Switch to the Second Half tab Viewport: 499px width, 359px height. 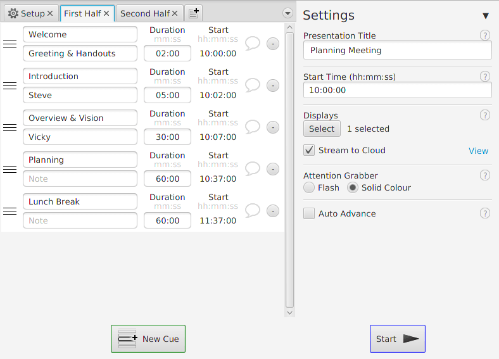(x=144, y=13)
